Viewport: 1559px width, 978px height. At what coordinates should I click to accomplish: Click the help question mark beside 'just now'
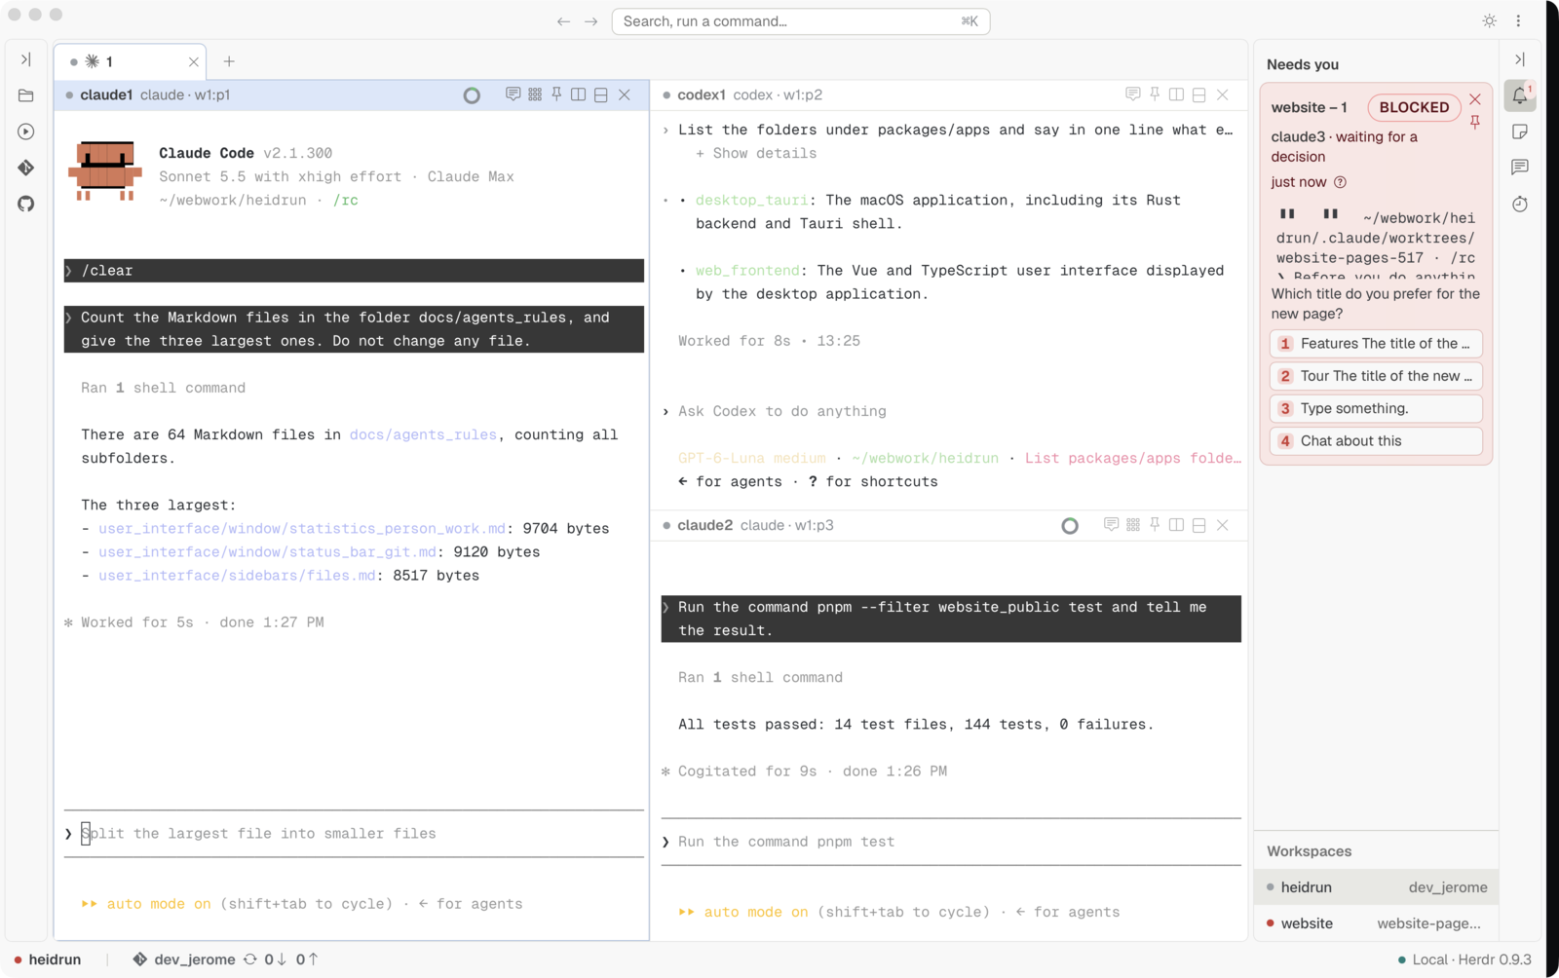point(1340,182)
